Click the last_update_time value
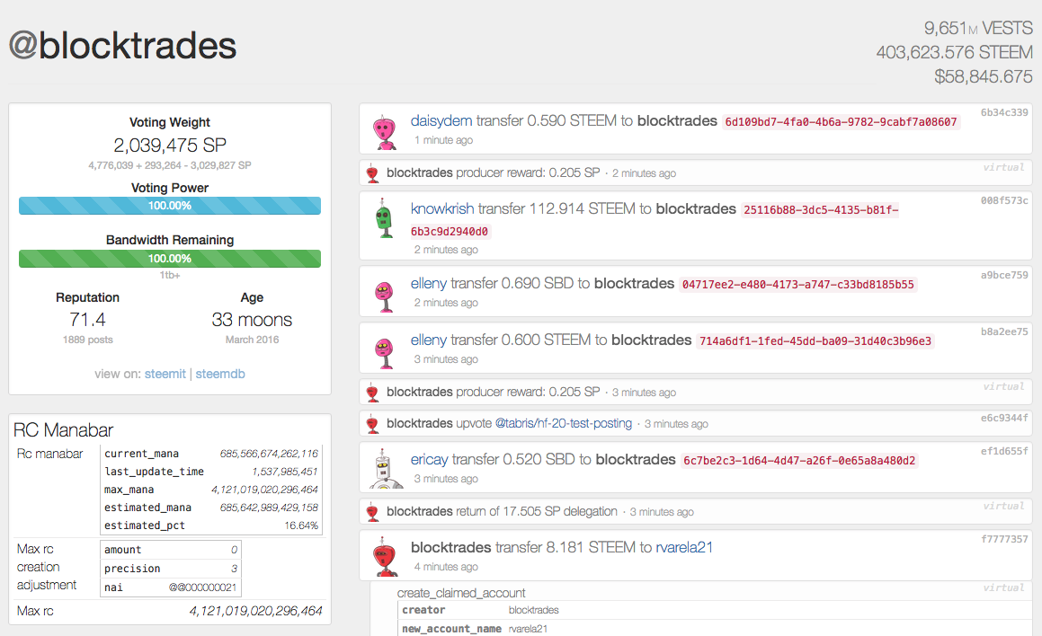 click(284, 472)
